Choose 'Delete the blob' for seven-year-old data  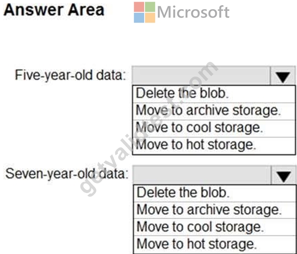click(x=214, y=194)
